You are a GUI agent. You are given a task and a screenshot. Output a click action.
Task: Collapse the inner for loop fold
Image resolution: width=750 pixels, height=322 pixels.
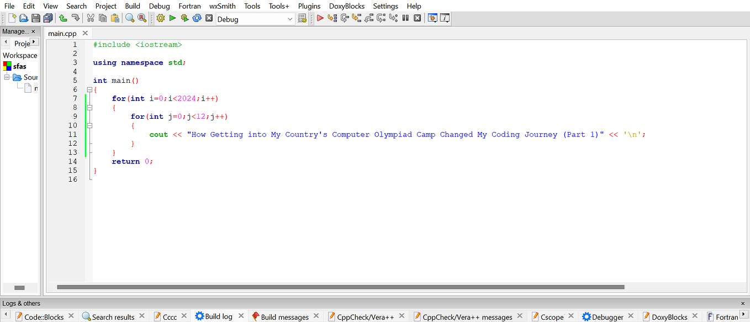point(89,125)
